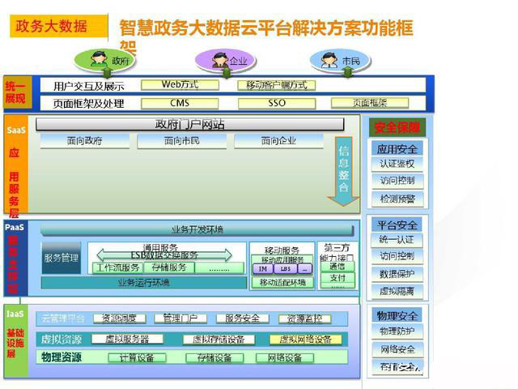Open the 政府门户网站 header bar

pos(191,124)
